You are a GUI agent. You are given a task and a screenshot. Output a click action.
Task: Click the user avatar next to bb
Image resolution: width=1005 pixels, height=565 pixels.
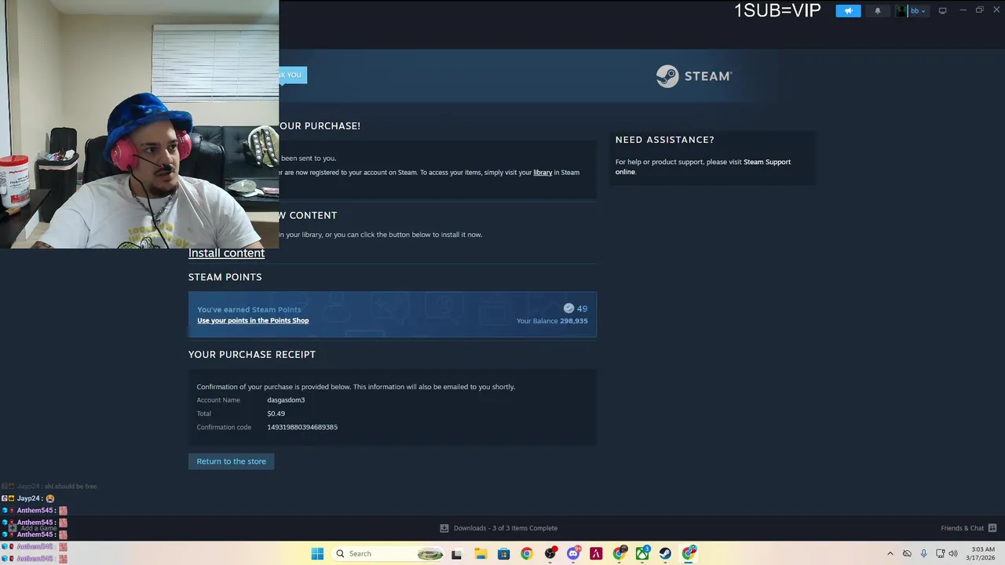[902, 11]
